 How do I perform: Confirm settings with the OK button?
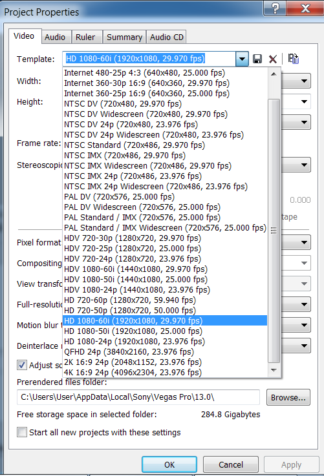169,464
